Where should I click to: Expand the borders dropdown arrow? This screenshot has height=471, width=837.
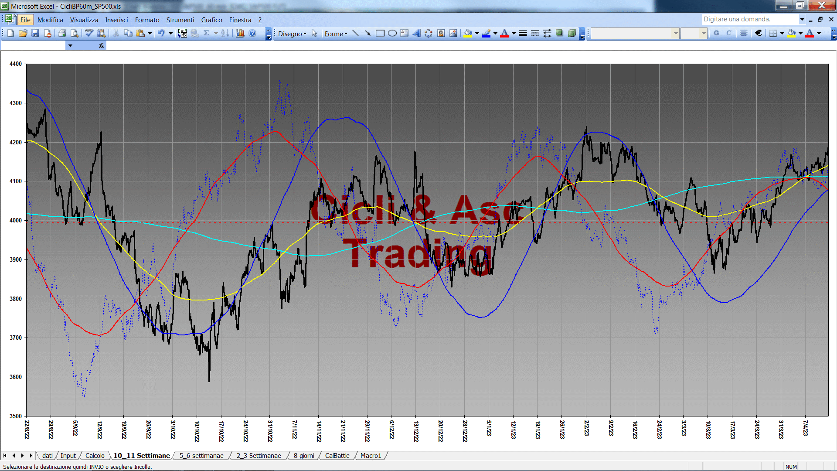[782, 33]
